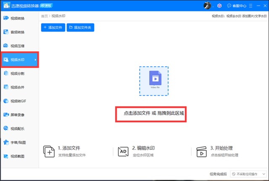This screenshot has width=269, height=181.
Task: Open the 视频转换 video conversion module
Action: pyautogui.click(x=17, y=18)
